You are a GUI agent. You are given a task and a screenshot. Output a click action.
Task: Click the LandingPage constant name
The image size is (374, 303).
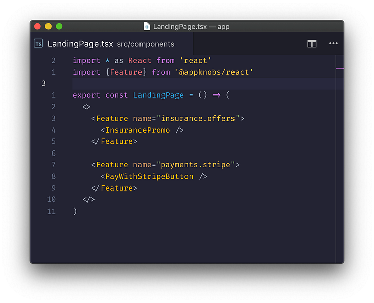(x=159, y=95)
